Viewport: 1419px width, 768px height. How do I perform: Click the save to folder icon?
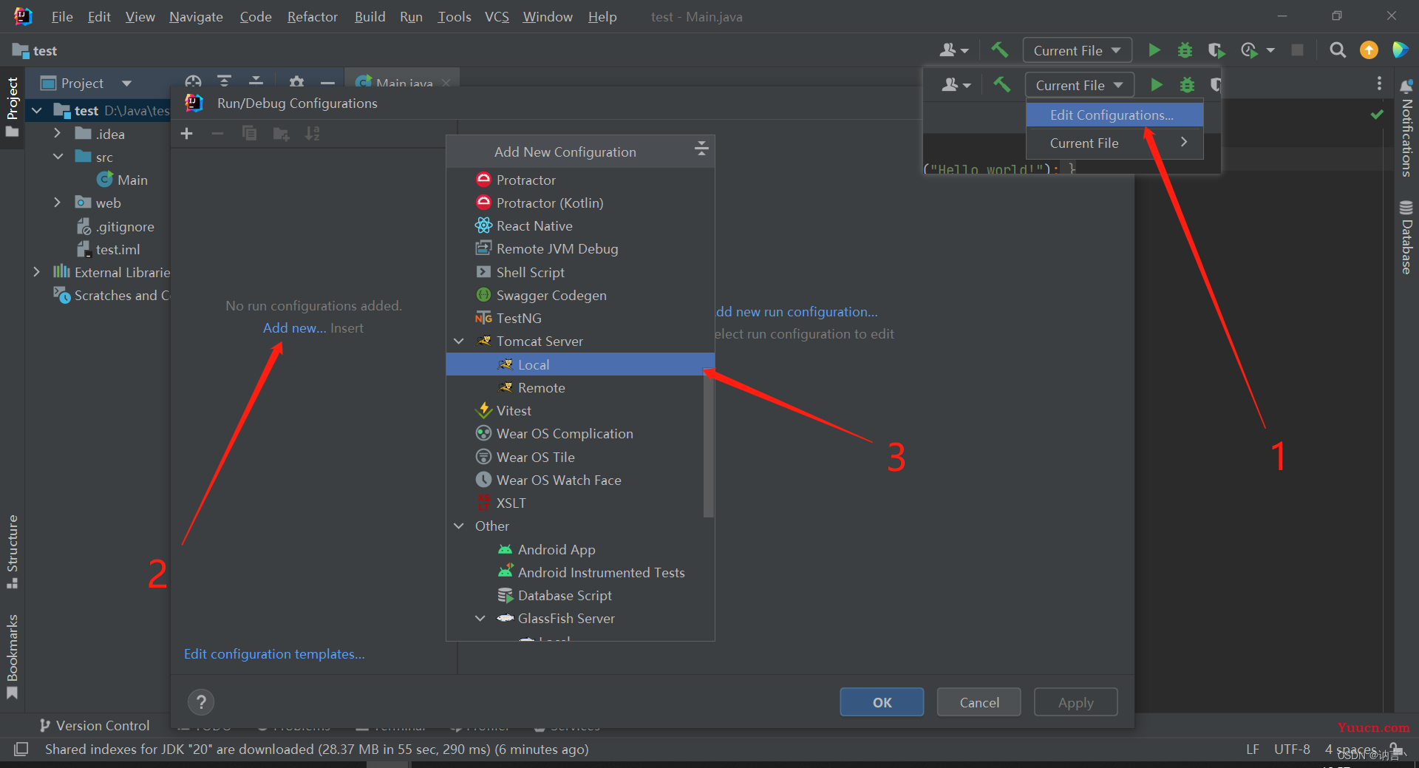(281, 134)
